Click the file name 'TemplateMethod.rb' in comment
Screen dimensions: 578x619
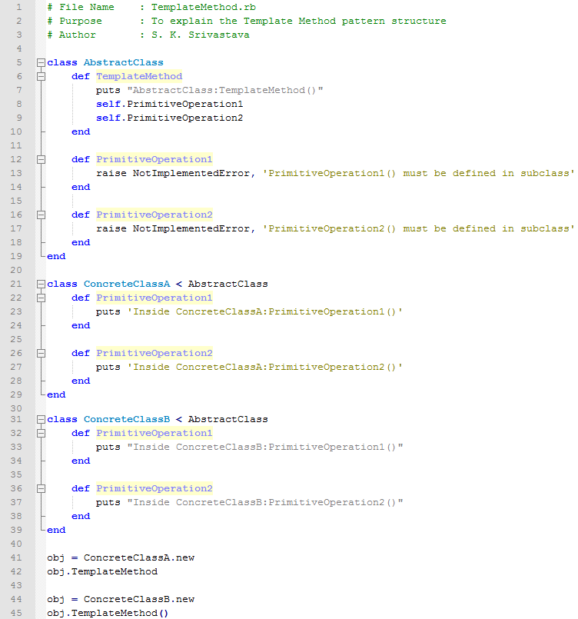click(x=204, y=7)
